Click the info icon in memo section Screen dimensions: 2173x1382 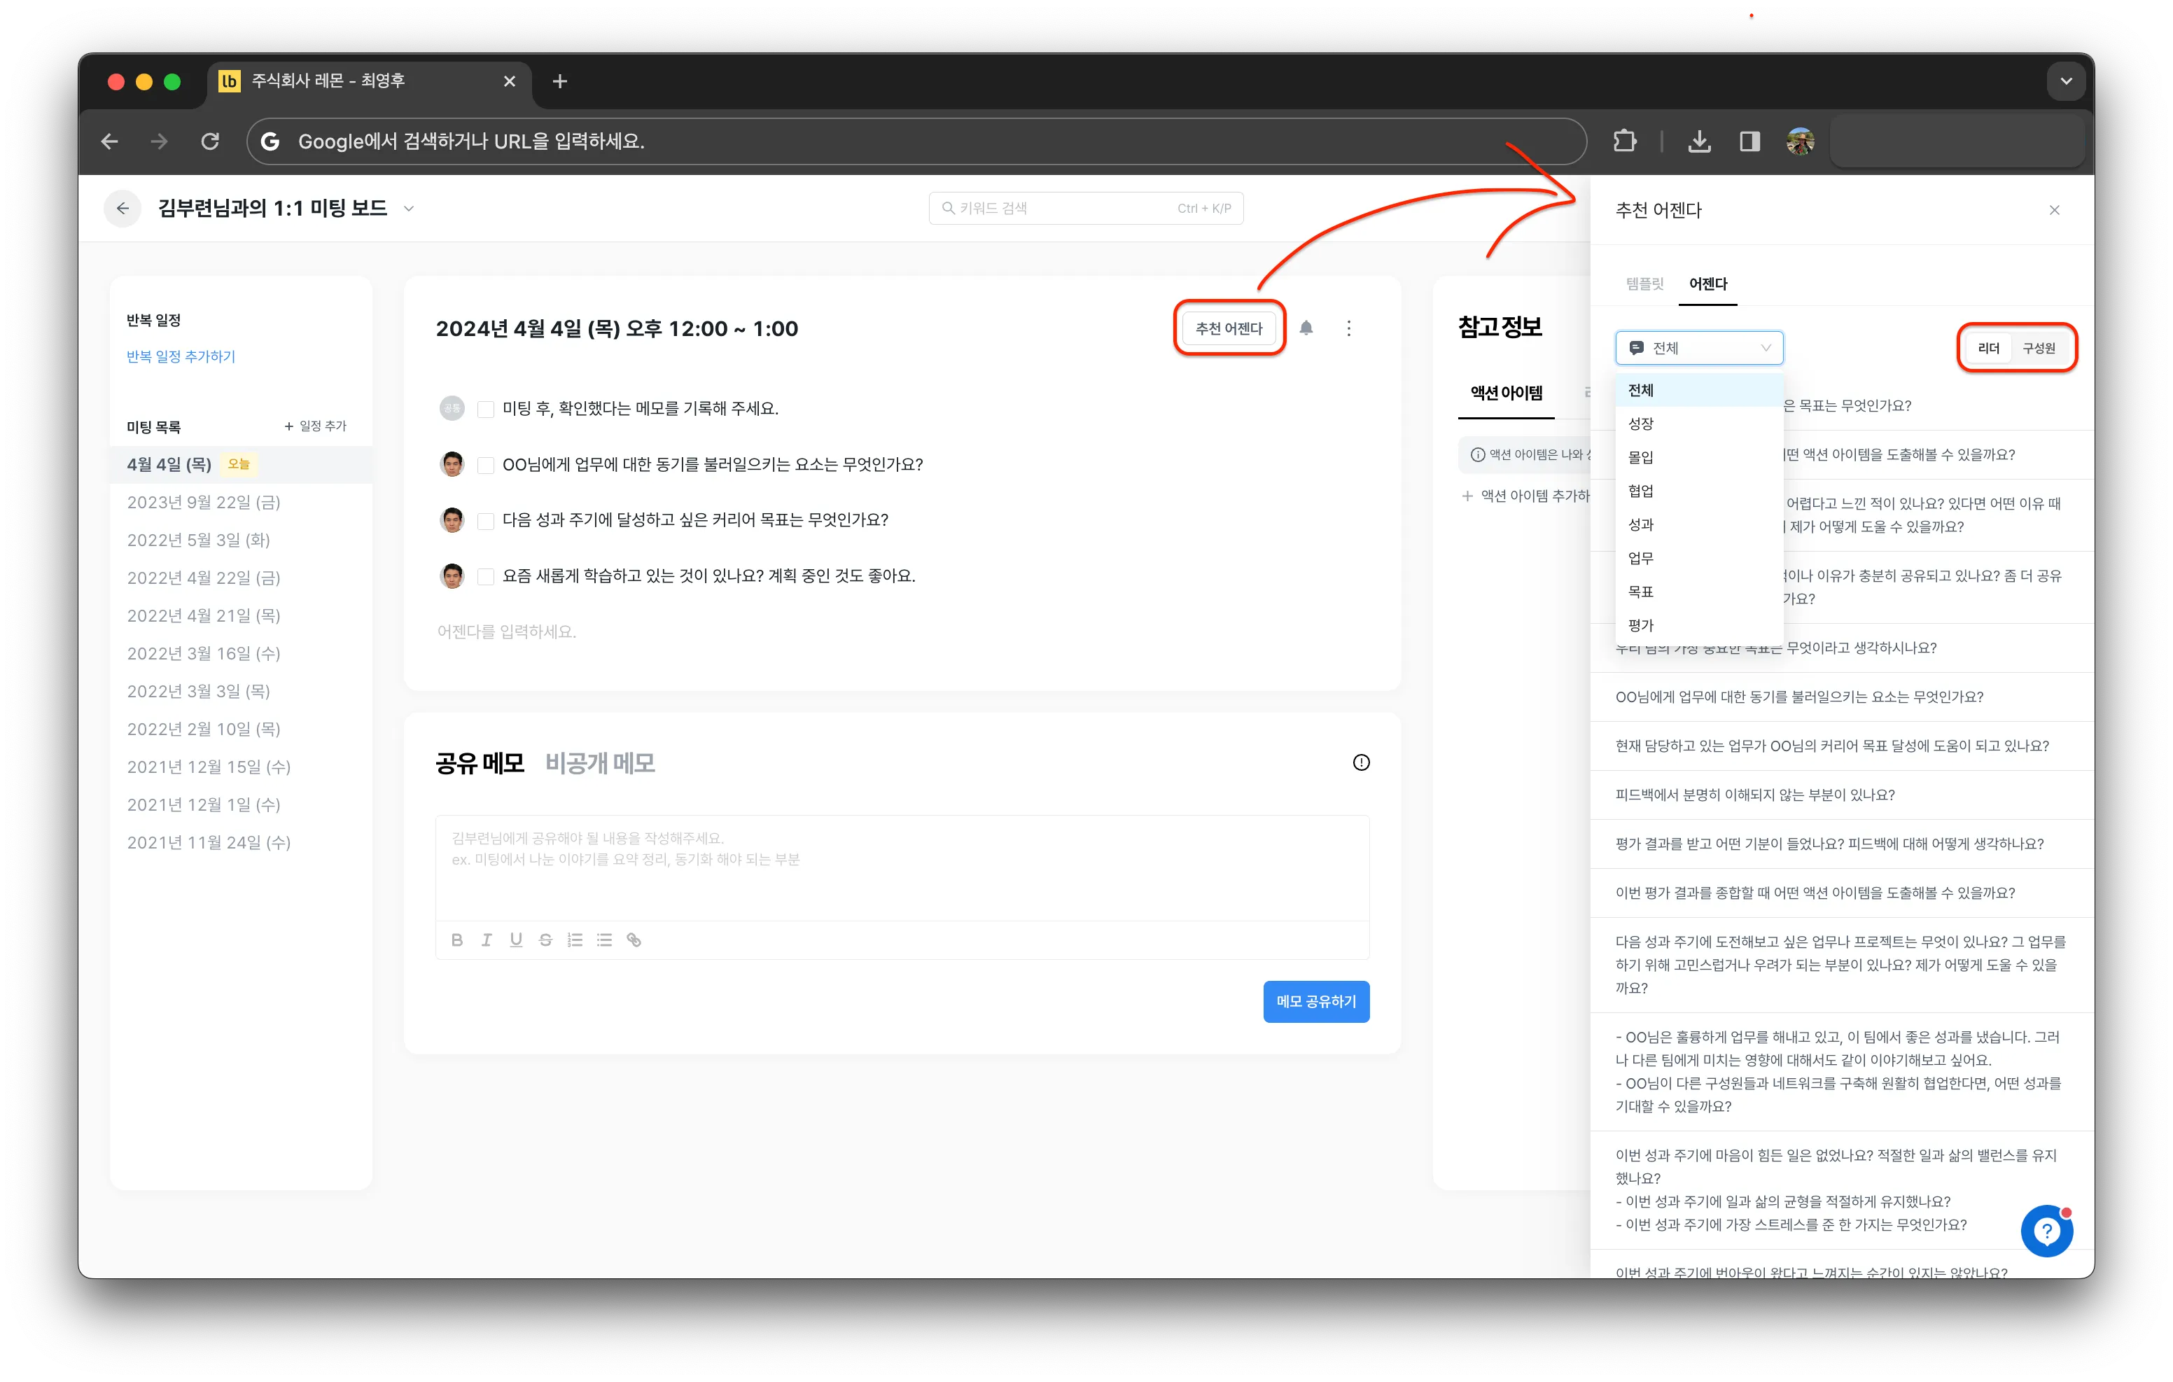point(1361,763)
